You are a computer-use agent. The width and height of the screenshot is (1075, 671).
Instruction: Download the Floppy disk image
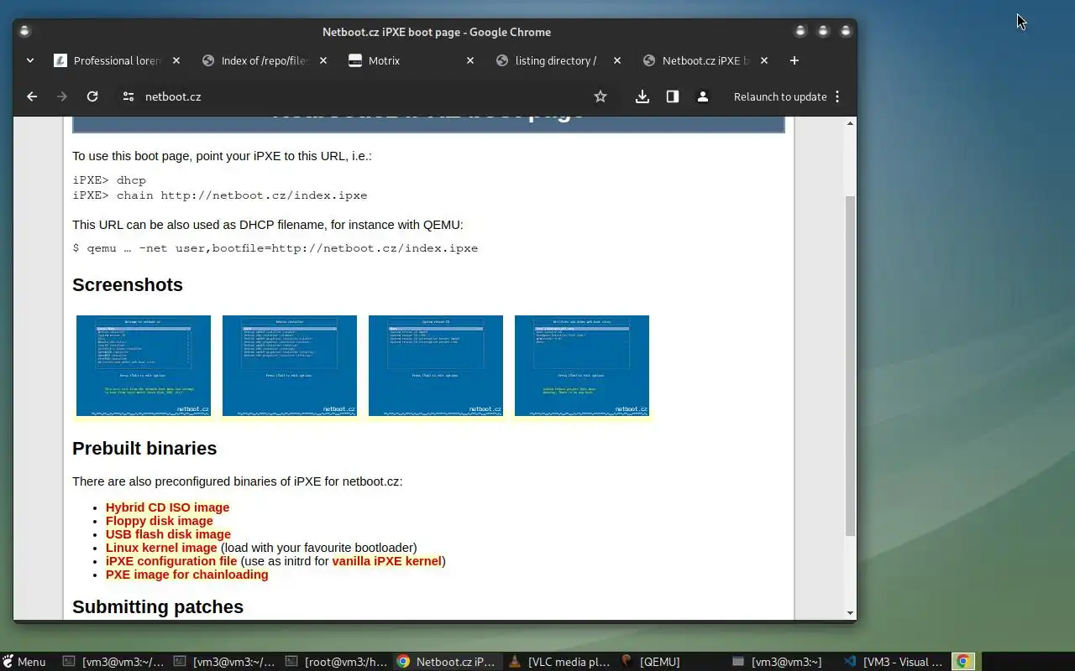tap(160, 521)
